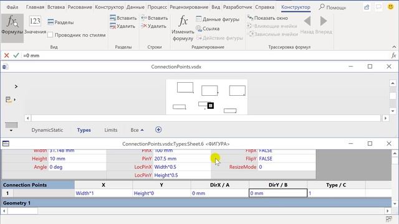Click the Помощи search box

click(332, 7)
